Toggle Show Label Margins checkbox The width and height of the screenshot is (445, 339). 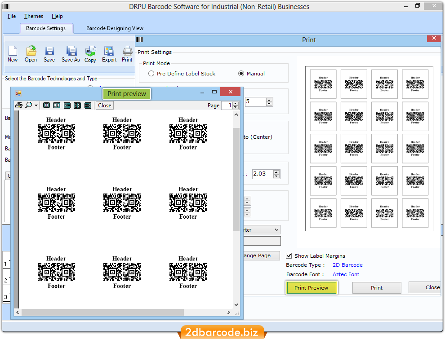click(x=289, y=255)
